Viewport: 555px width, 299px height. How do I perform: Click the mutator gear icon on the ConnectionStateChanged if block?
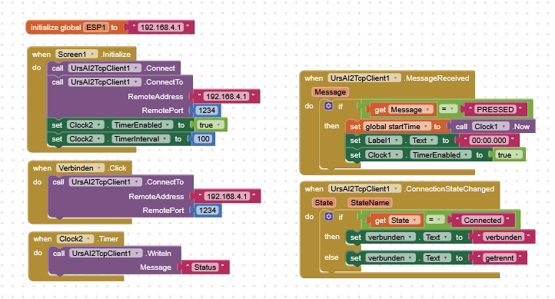click(x=329, y=216)
